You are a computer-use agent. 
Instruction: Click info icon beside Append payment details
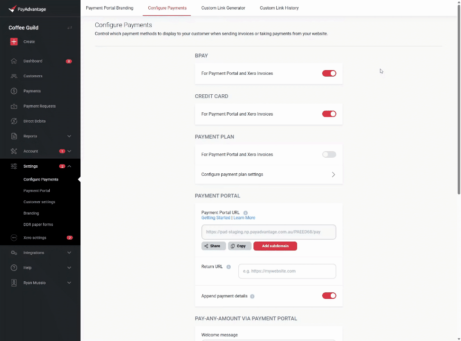(252, 296)
